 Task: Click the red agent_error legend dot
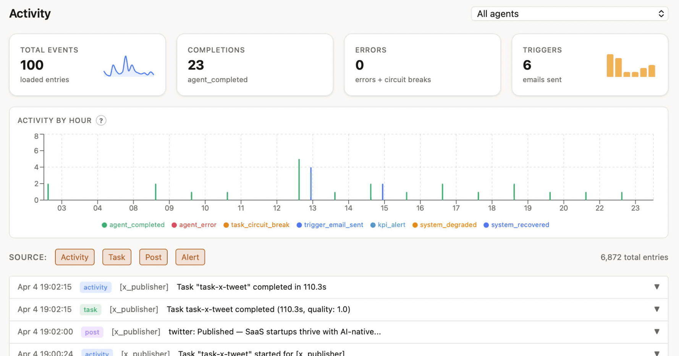(x=174, y=225)
